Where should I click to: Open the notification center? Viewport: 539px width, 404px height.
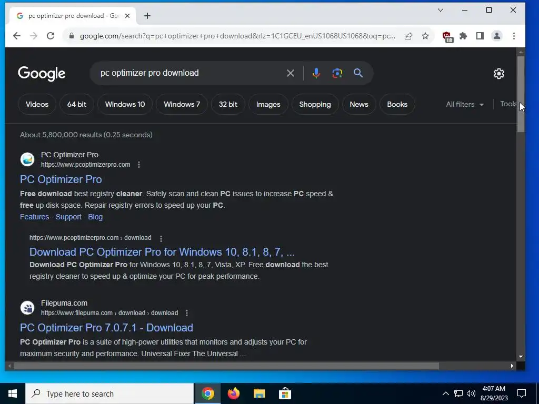(522, 393)
